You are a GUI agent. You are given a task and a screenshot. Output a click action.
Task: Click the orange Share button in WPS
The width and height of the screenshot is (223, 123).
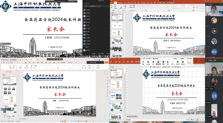point(107,63)
